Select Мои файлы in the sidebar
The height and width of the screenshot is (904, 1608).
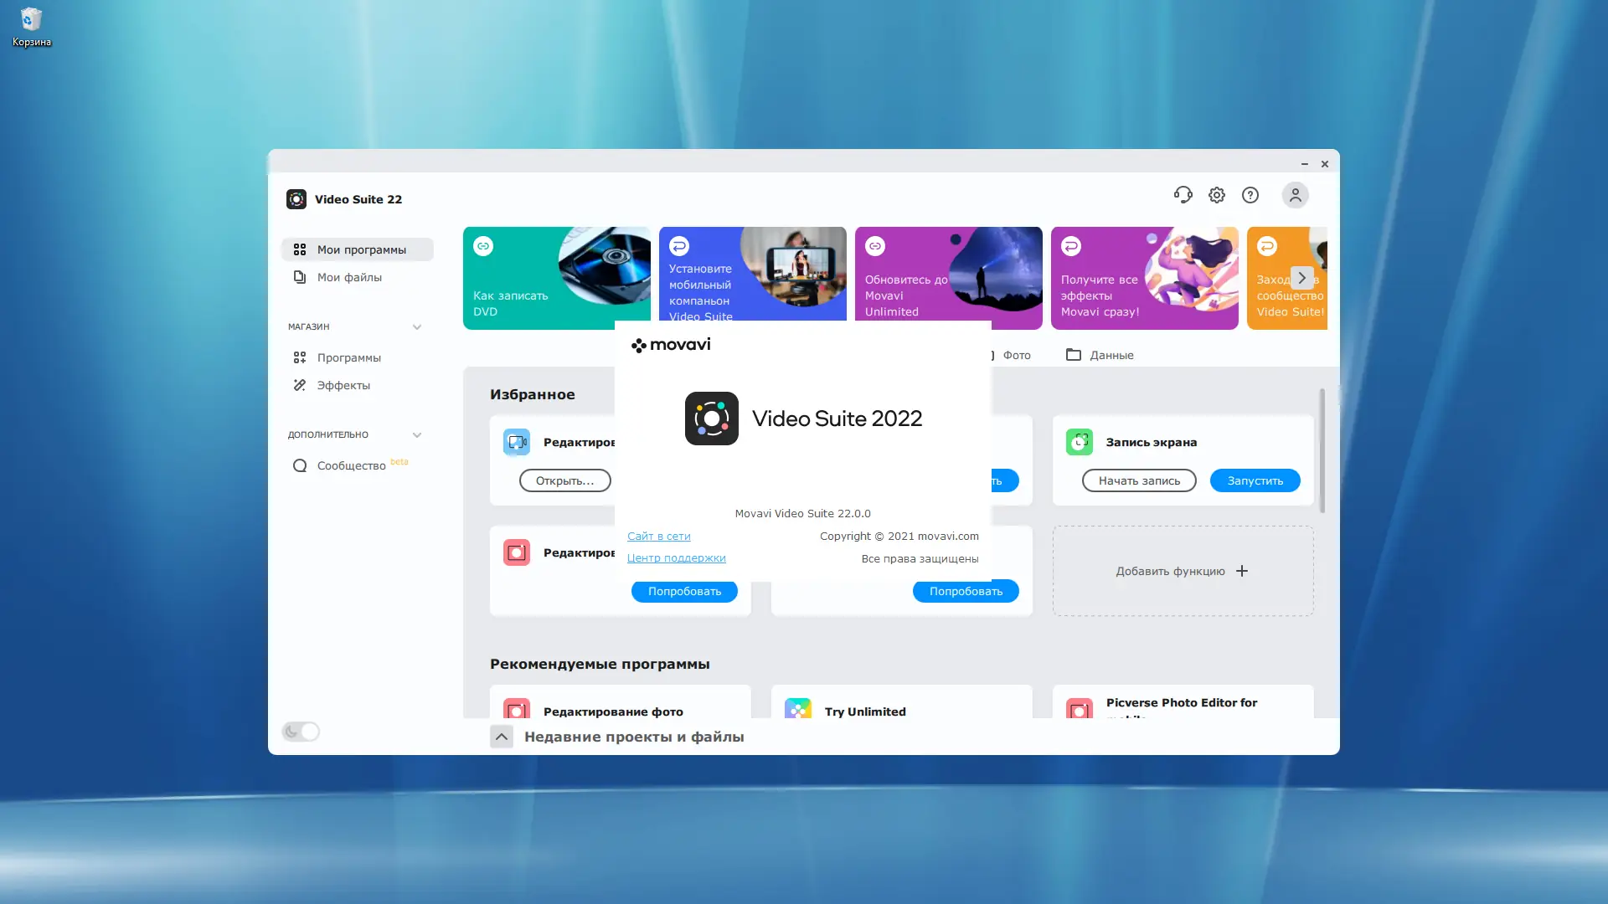[349, 277]
